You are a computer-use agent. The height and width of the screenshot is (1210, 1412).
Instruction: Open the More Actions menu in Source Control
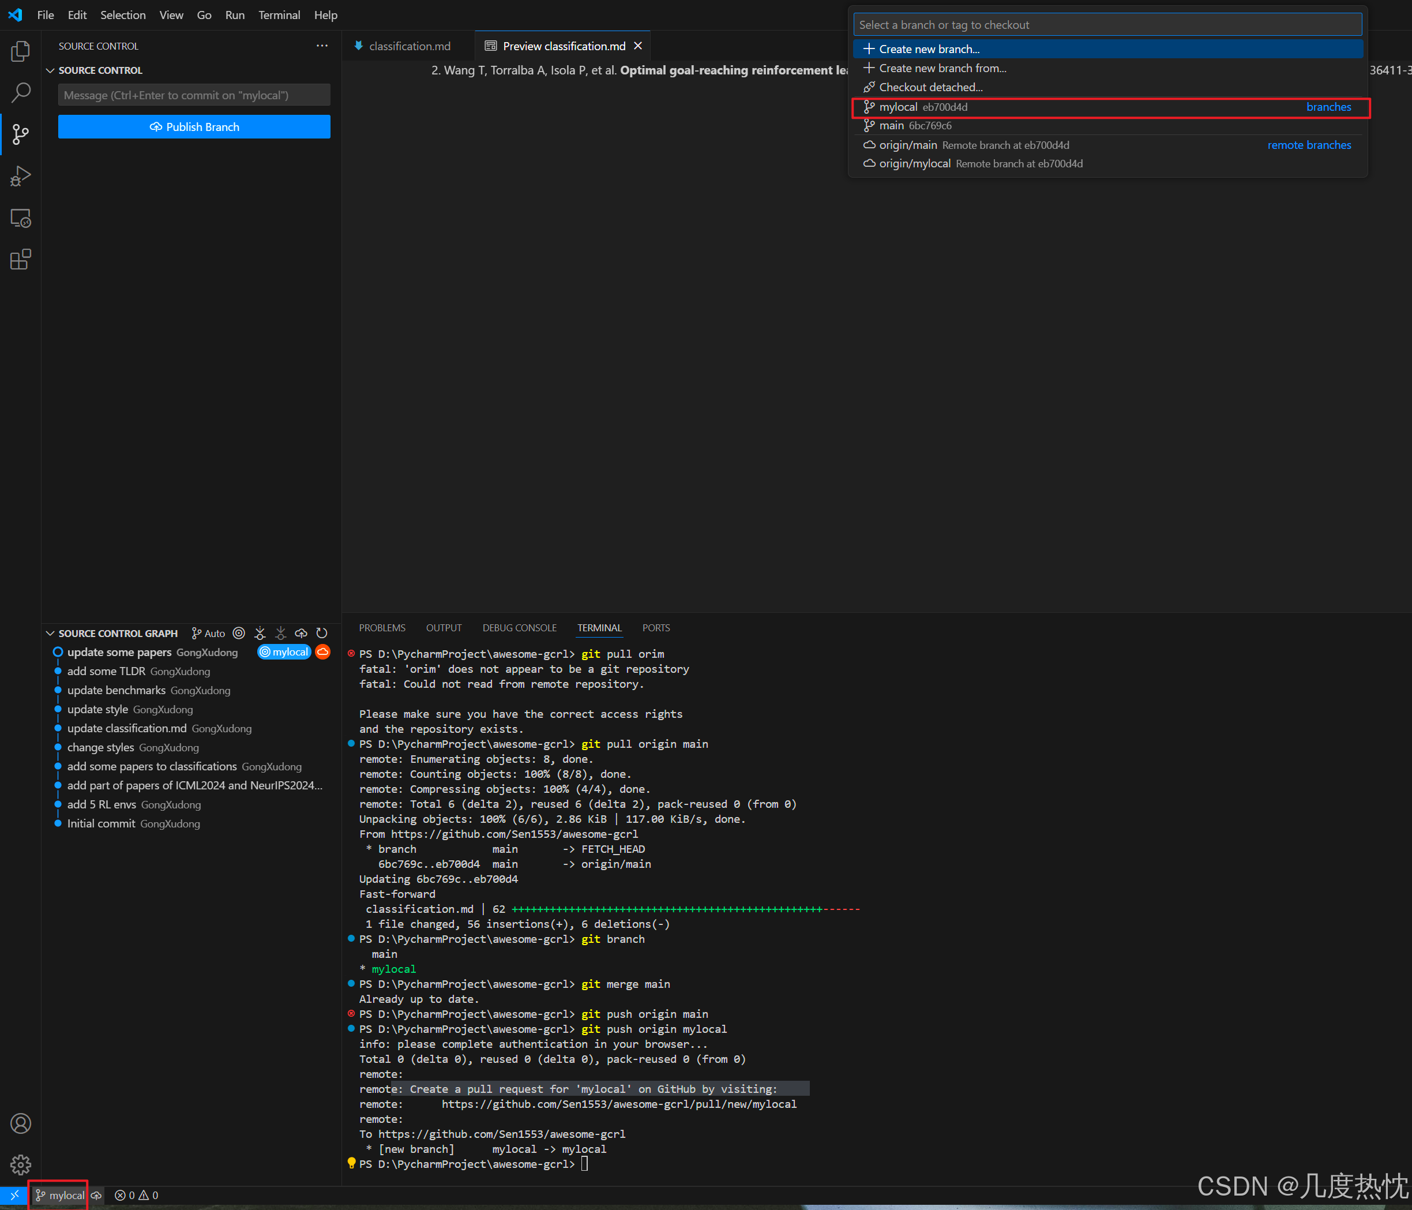[322, 45]
